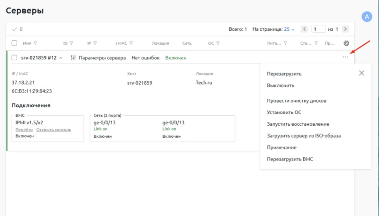
Task: Select Перезагрузить from the actions menu
Action: 284,74
